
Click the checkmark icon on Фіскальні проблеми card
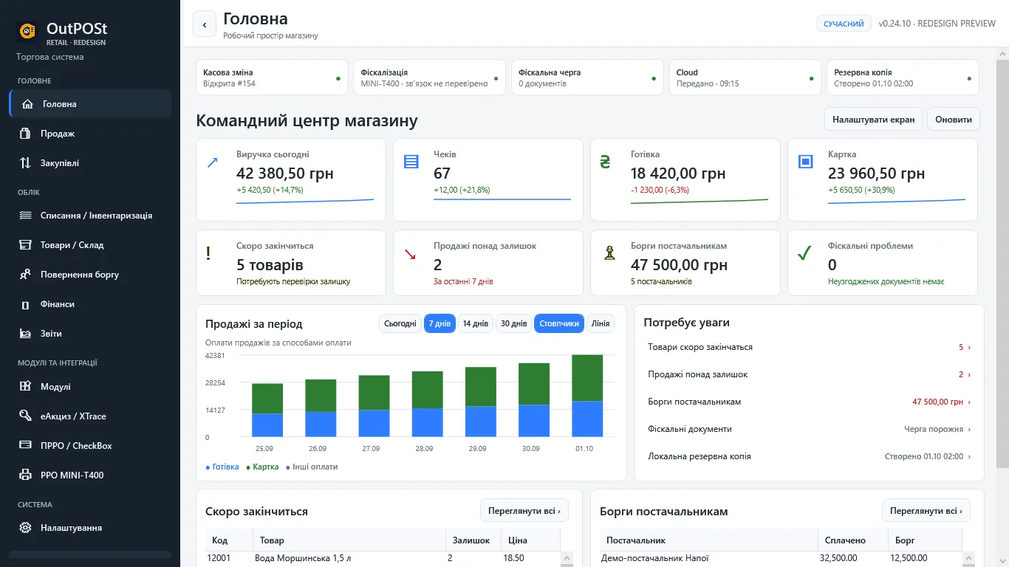[804, 253]
